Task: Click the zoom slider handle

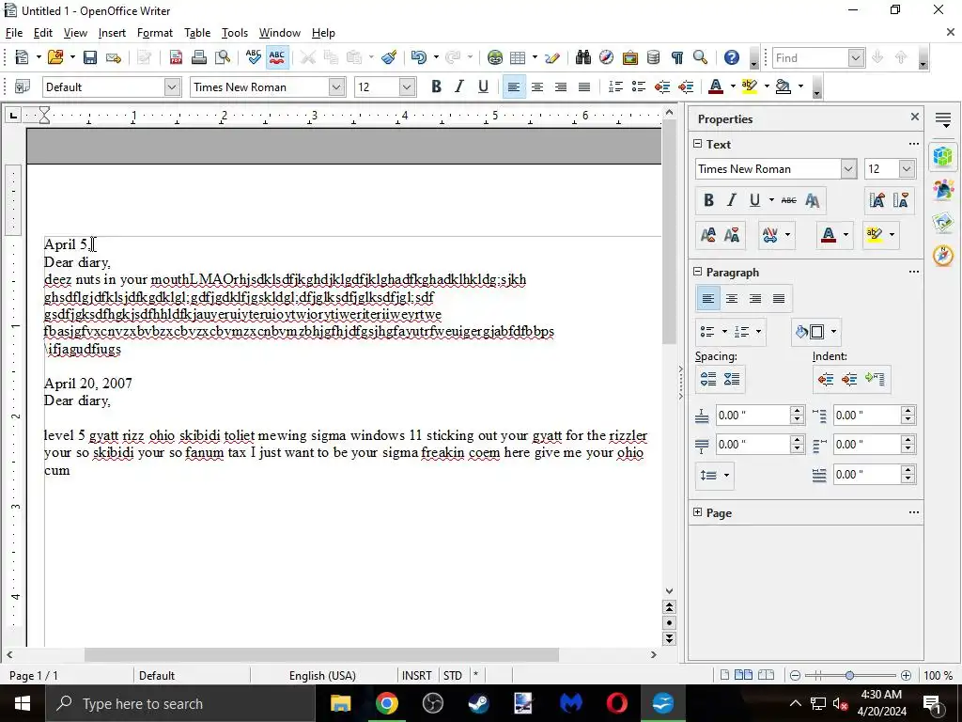Action: (x=849, y=675)
